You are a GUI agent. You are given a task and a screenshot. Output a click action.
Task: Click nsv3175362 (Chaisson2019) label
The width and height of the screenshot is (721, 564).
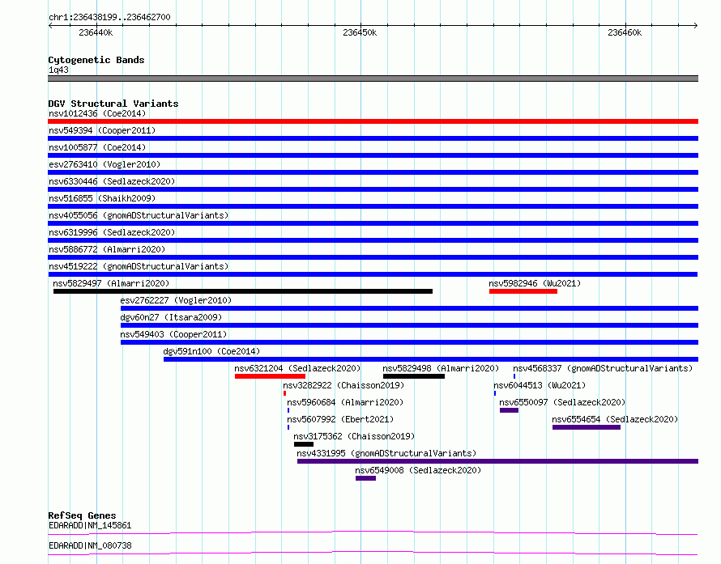tap(354, 436)
